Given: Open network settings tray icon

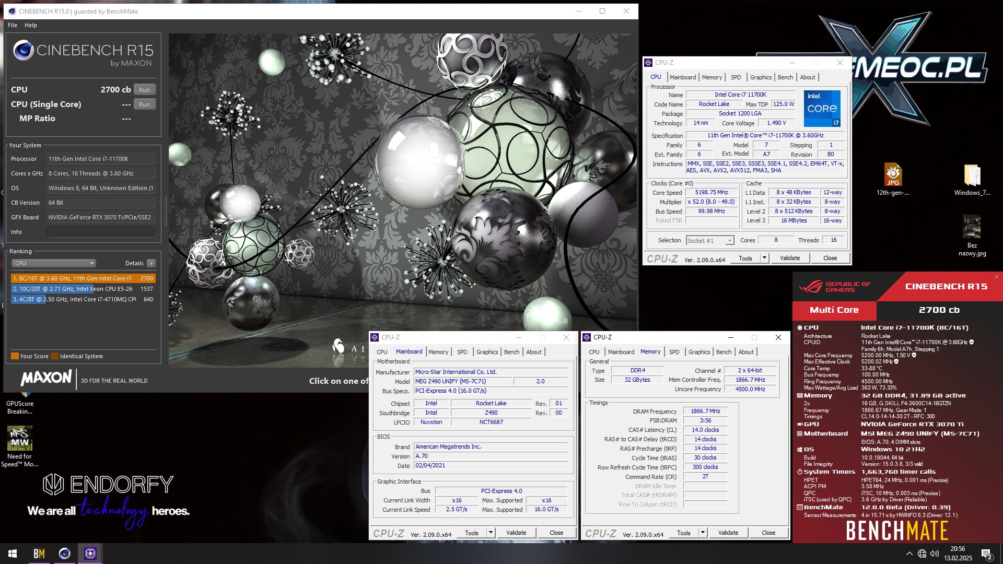Looking at the screenshot, I should point(922,554).
